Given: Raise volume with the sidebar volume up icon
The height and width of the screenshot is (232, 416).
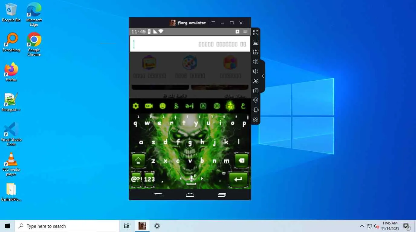Looking at the screenshot, I should pyautogui.click(x=256, y=62).
